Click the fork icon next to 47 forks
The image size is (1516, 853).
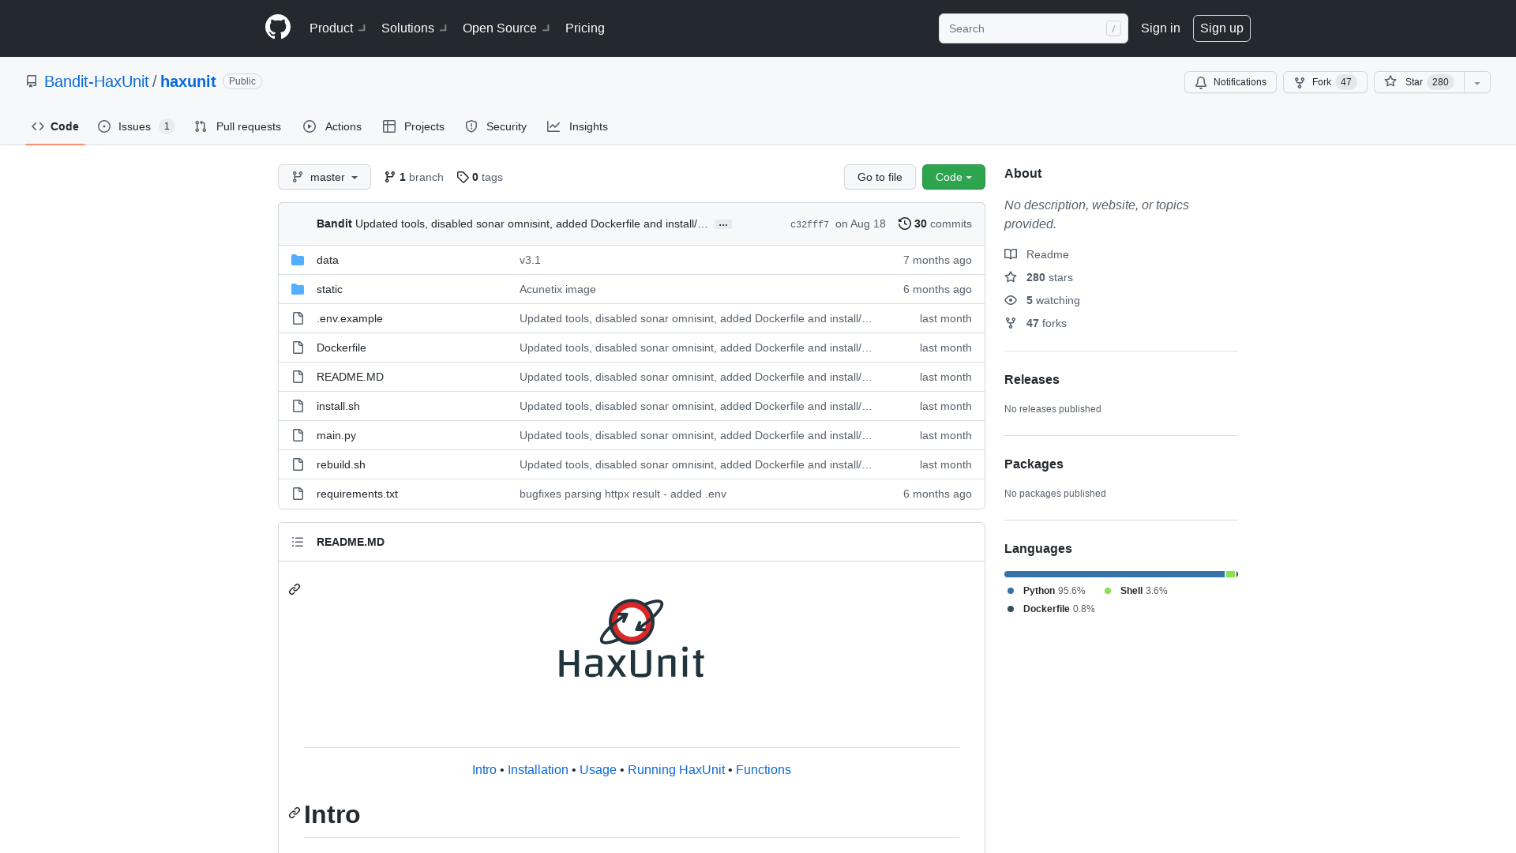(x=1011, y=323)
